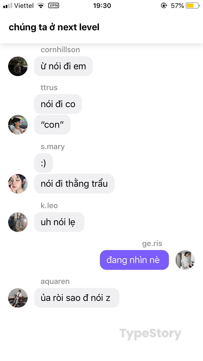Tap the "ủa ròi sao đ nói z" message

click(x=77, y=298)
